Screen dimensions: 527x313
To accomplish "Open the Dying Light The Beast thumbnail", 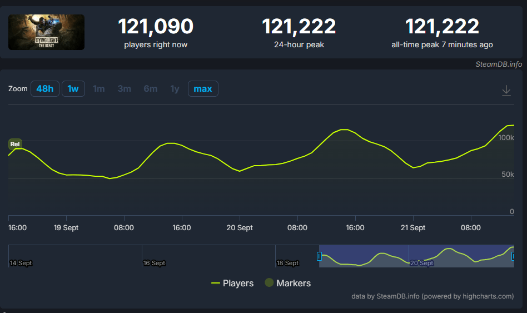I will click(x=47, y=32).
